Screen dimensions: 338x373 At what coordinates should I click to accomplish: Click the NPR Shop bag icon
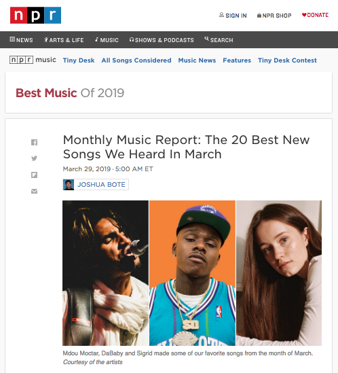coord(259,15)
